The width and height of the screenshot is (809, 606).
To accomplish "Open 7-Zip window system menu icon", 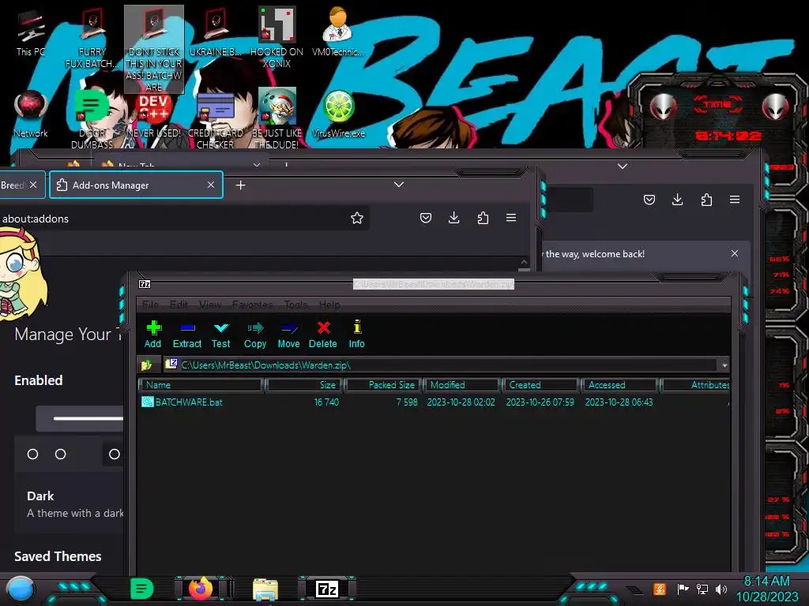I will pyautogui.click(x=145, y=284).
